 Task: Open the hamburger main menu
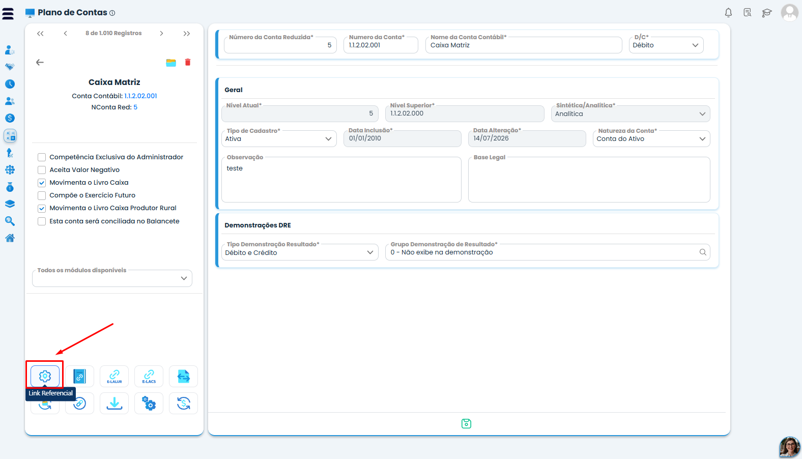[x=8, y=13]
